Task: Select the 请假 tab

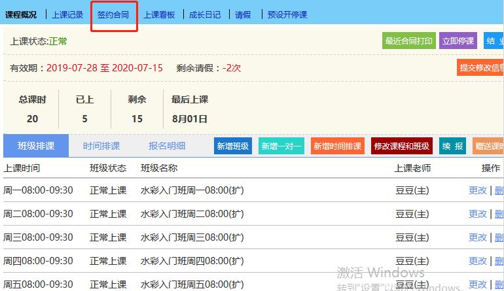Action: point(243,14)
